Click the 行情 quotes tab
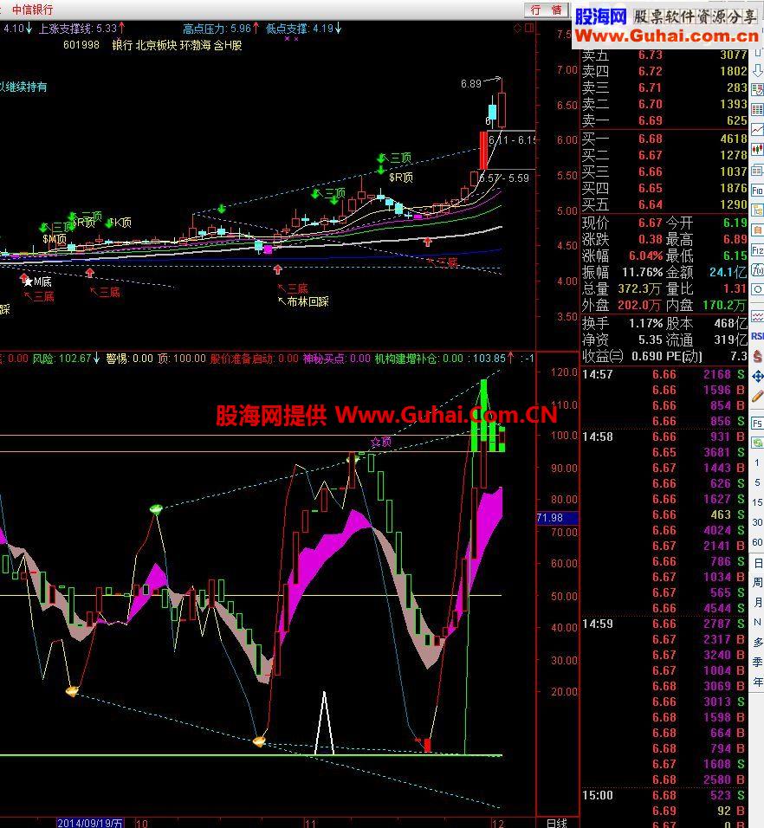764x828 pixels. (x=546, y=10)
